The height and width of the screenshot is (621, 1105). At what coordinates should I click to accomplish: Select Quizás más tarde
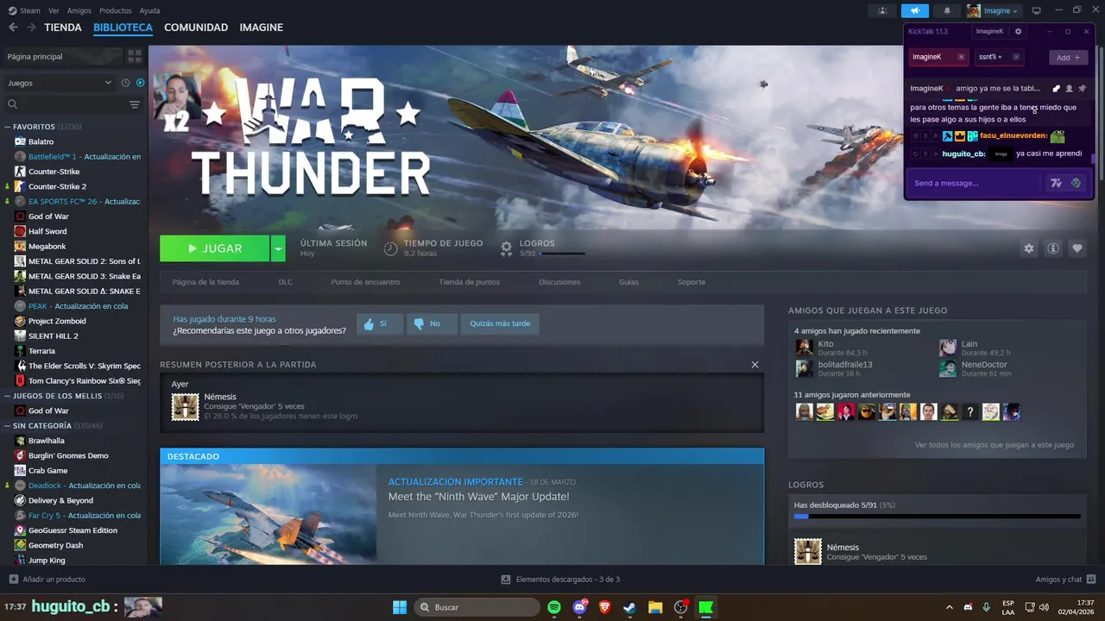[500, 323]
